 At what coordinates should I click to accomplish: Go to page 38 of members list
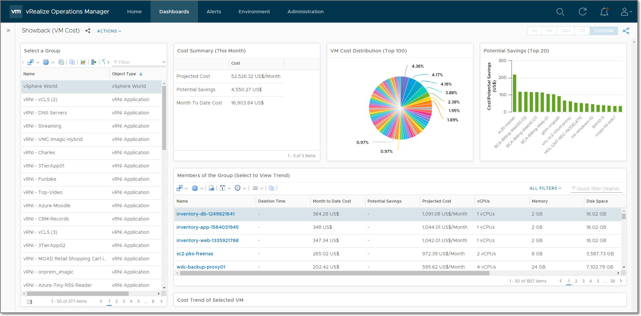tap(612, 281)
